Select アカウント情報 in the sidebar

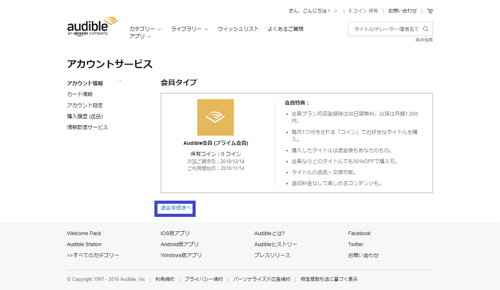coord(85,83)
